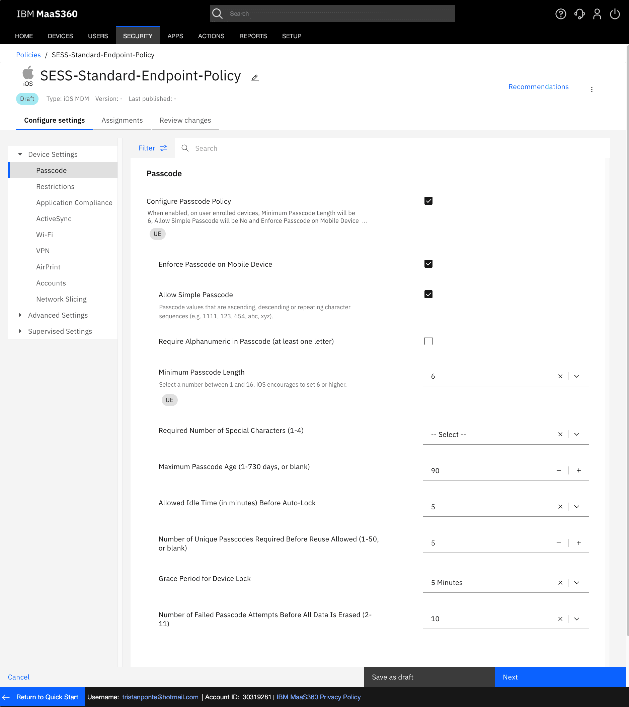This screenshot has height=707, width=629.
Task: Open the user profile icon
Action: click(x=597, y=14)
